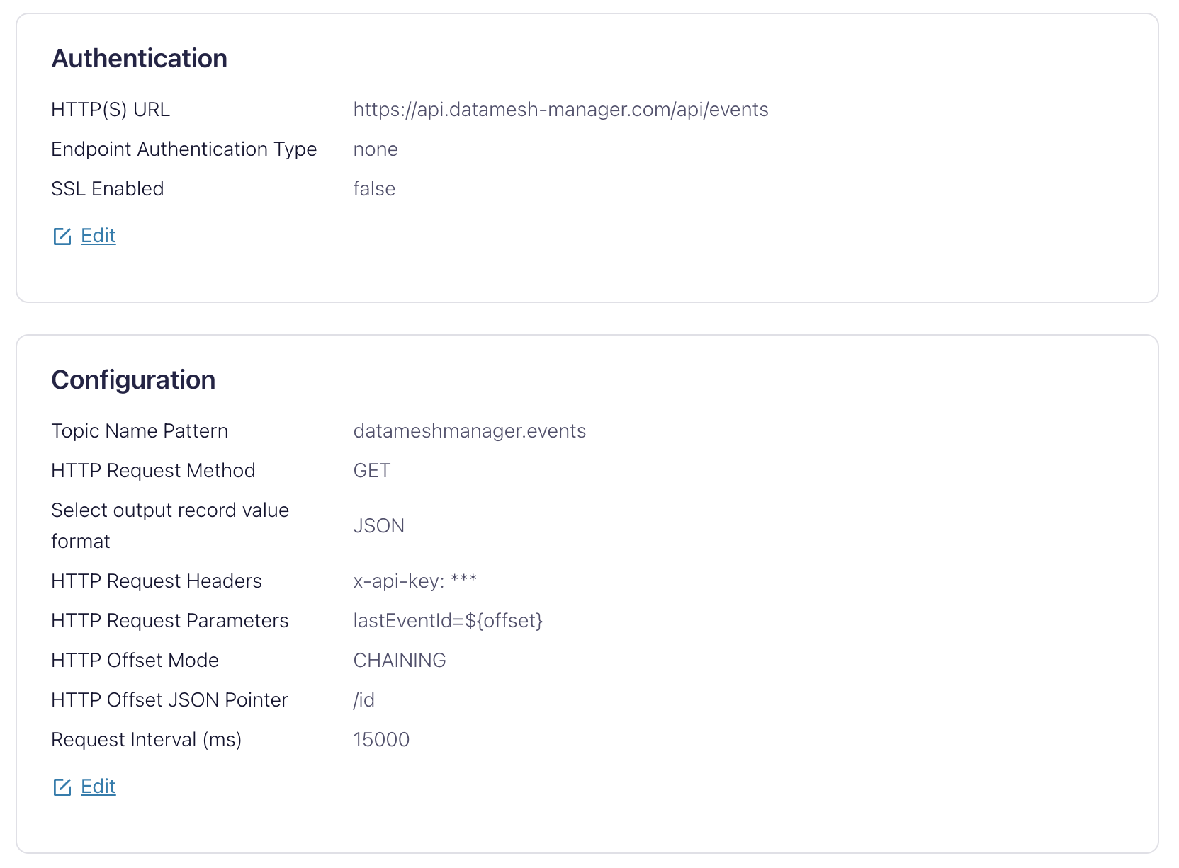
Task: Open the Configuration section's Edit link
Action: pyautogui.click(x=98, y=787)
